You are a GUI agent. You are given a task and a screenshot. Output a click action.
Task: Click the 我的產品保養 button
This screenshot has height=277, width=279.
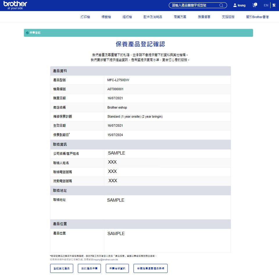[x=89, y=268]
